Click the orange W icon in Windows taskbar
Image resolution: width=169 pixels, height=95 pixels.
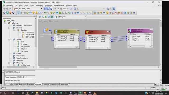[85, 93]
